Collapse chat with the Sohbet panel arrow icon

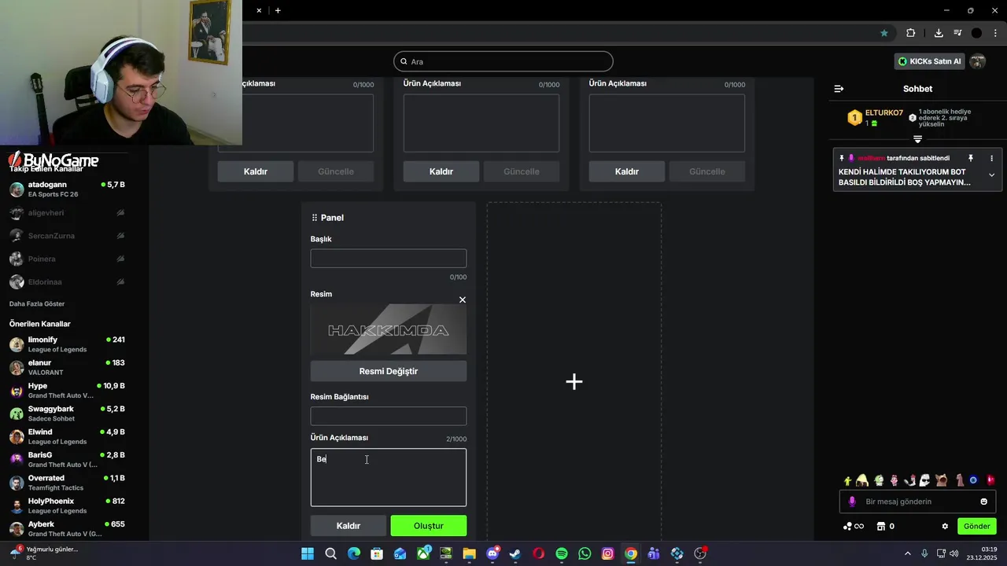pyautogui.click(x=839, y=89)
